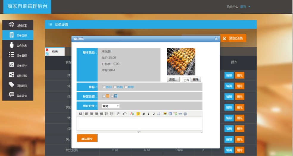Insert an image via editor toolbar
The height and width of the screenshot is (156, 293).
[165, 114]
